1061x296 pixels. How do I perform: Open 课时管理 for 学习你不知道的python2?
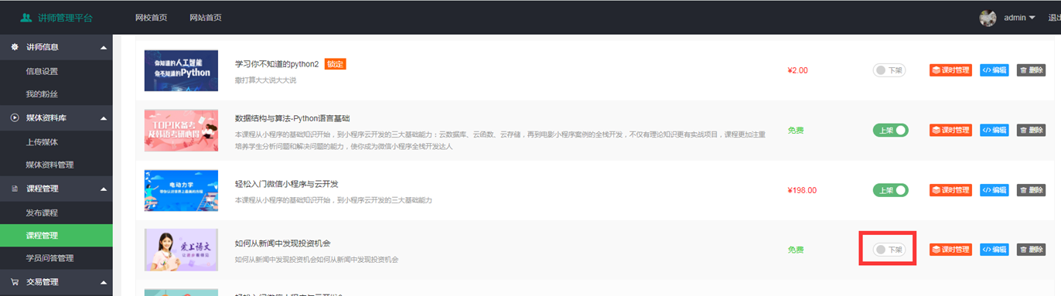click(950, 70)
